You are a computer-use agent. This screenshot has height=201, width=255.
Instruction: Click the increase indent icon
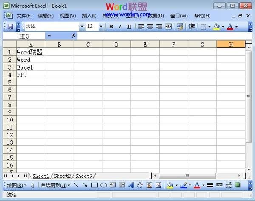pyautogui.click(x=192, y=26)
